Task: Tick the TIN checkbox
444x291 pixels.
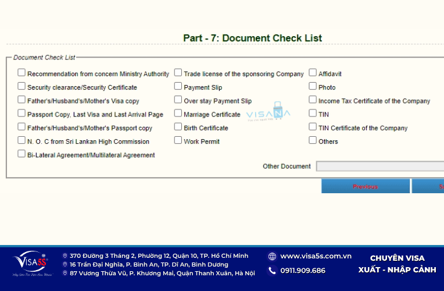Action: 313,113
